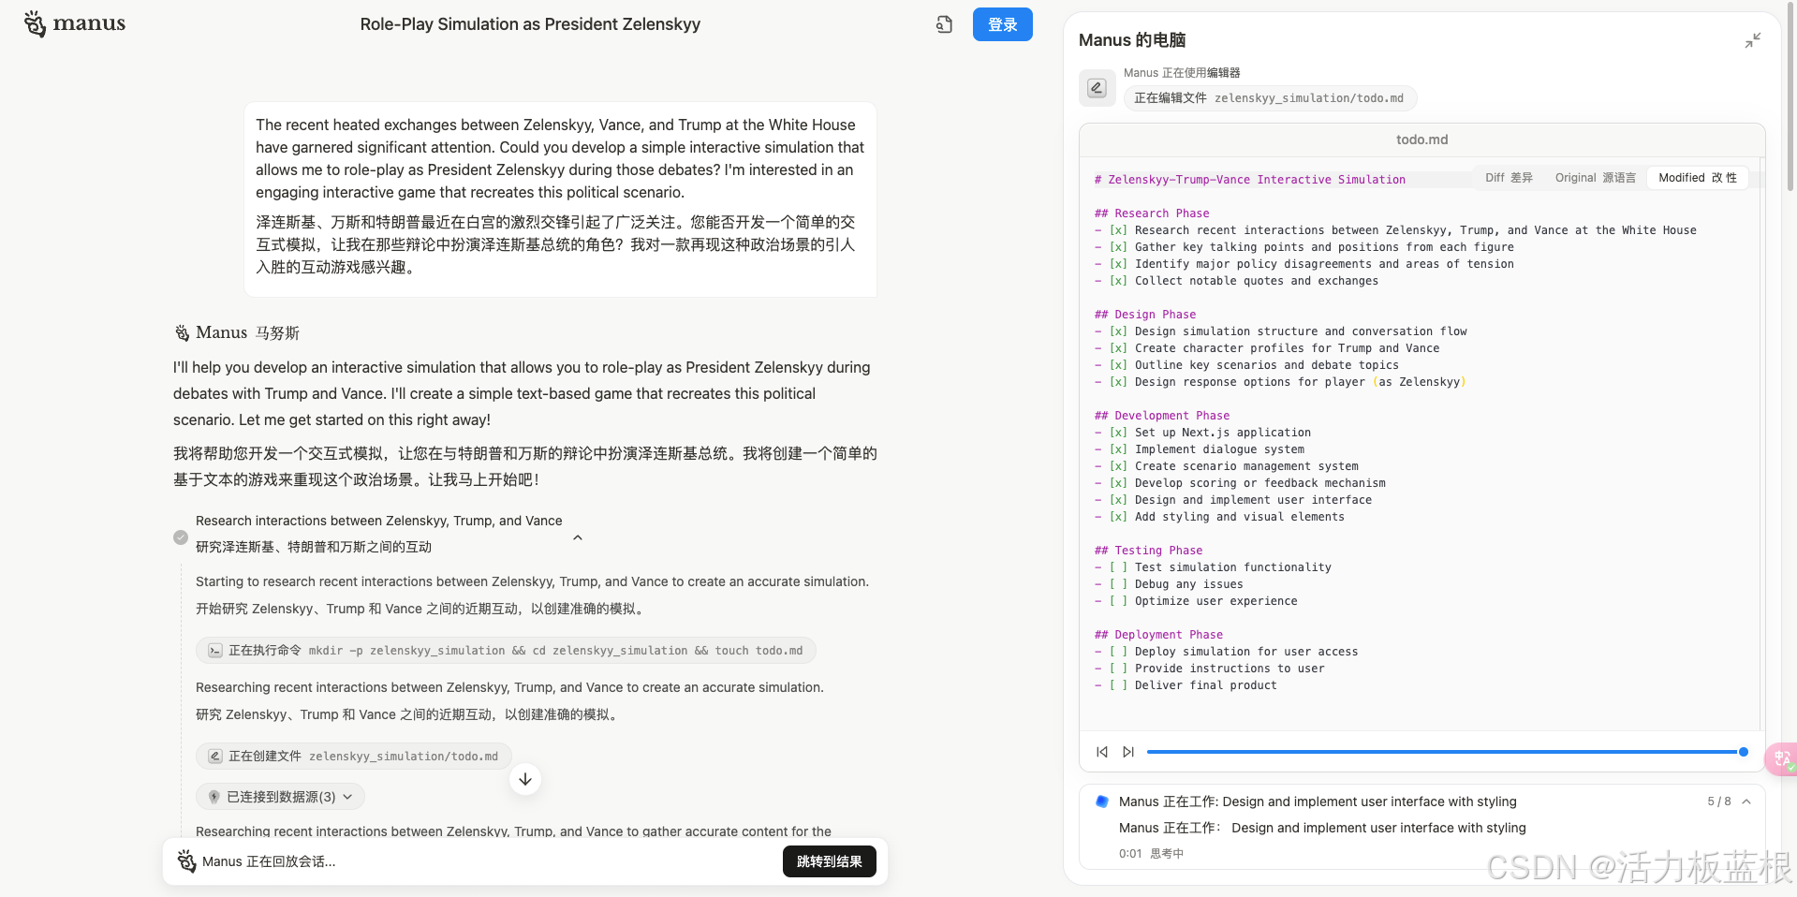Click checkbox for Deliver final product
Viewport: 1797px width, 897px height.
[x=1118, y=685]
